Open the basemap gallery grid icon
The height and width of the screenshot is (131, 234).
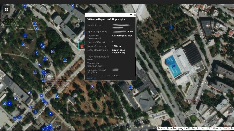tap(6, 9)
